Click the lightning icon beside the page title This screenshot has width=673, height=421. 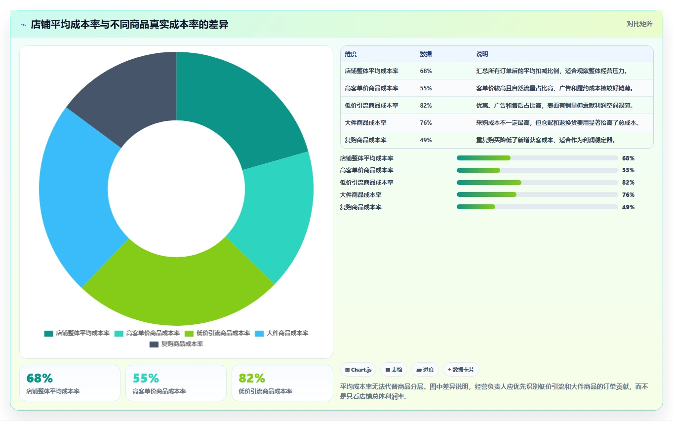point(24,25)
